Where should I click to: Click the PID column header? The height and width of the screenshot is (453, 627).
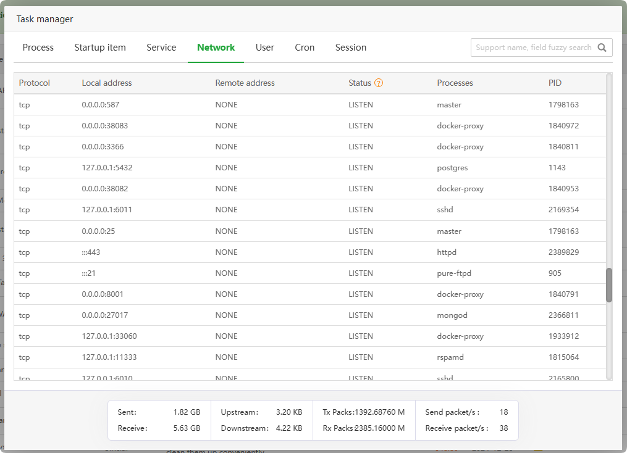tap(555, 83)
